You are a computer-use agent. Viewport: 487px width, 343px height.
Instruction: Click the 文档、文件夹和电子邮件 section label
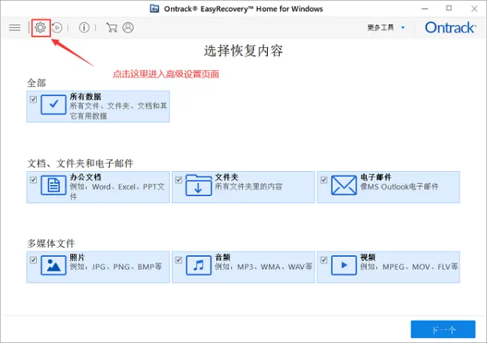coord(80,163)
